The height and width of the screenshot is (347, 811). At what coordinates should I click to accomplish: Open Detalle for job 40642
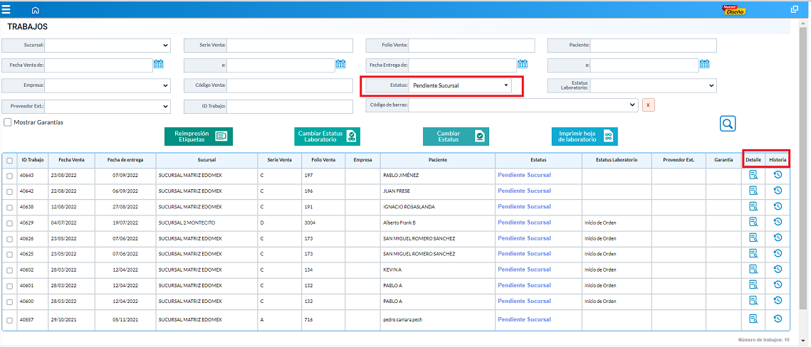coord(753,191)
